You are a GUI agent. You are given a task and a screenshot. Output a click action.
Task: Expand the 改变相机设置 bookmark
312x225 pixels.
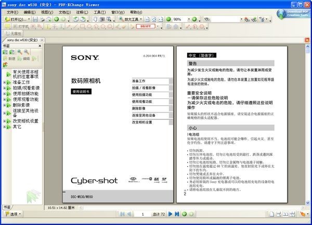pos(4,121)
